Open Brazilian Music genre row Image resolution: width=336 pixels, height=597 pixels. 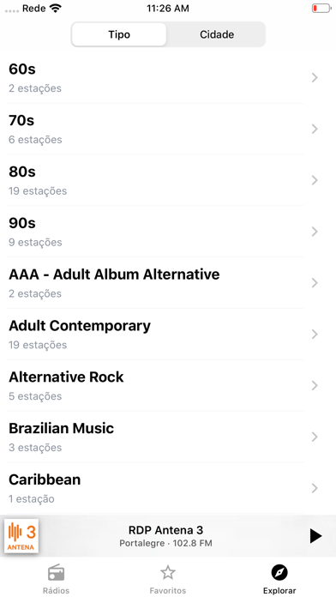[168, 437]
